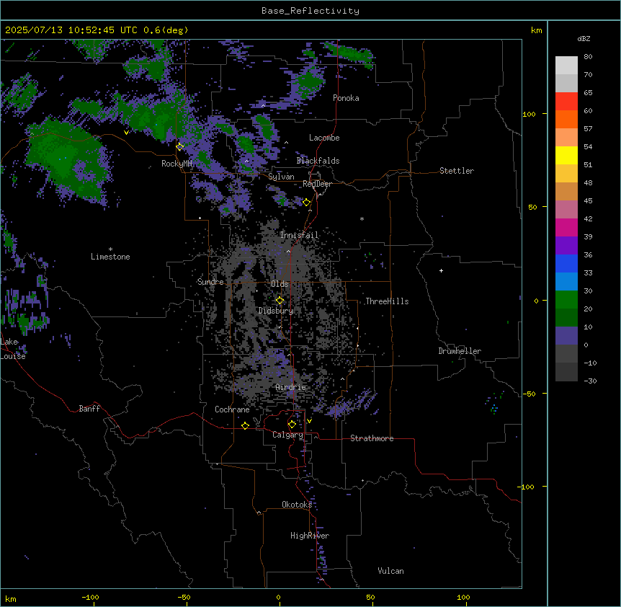
Task: Click the Drumheller label
Action: 460,351
